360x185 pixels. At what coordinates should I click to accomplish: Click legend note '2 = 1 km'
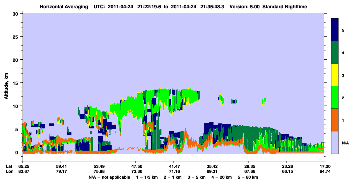click(173, 177)
